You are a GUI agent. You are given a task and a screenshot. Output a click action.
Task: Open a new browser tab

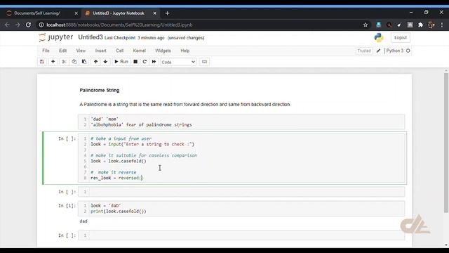(167, 13)
